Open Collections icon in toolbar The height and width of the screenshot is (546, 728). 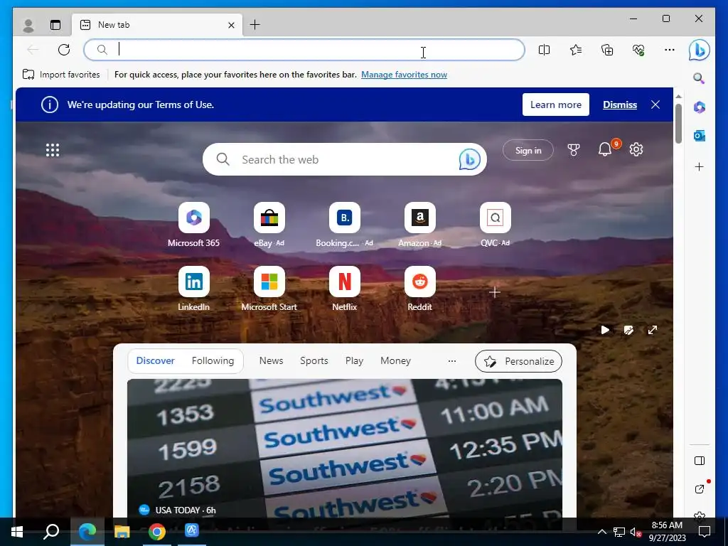(x=607, y=50)
